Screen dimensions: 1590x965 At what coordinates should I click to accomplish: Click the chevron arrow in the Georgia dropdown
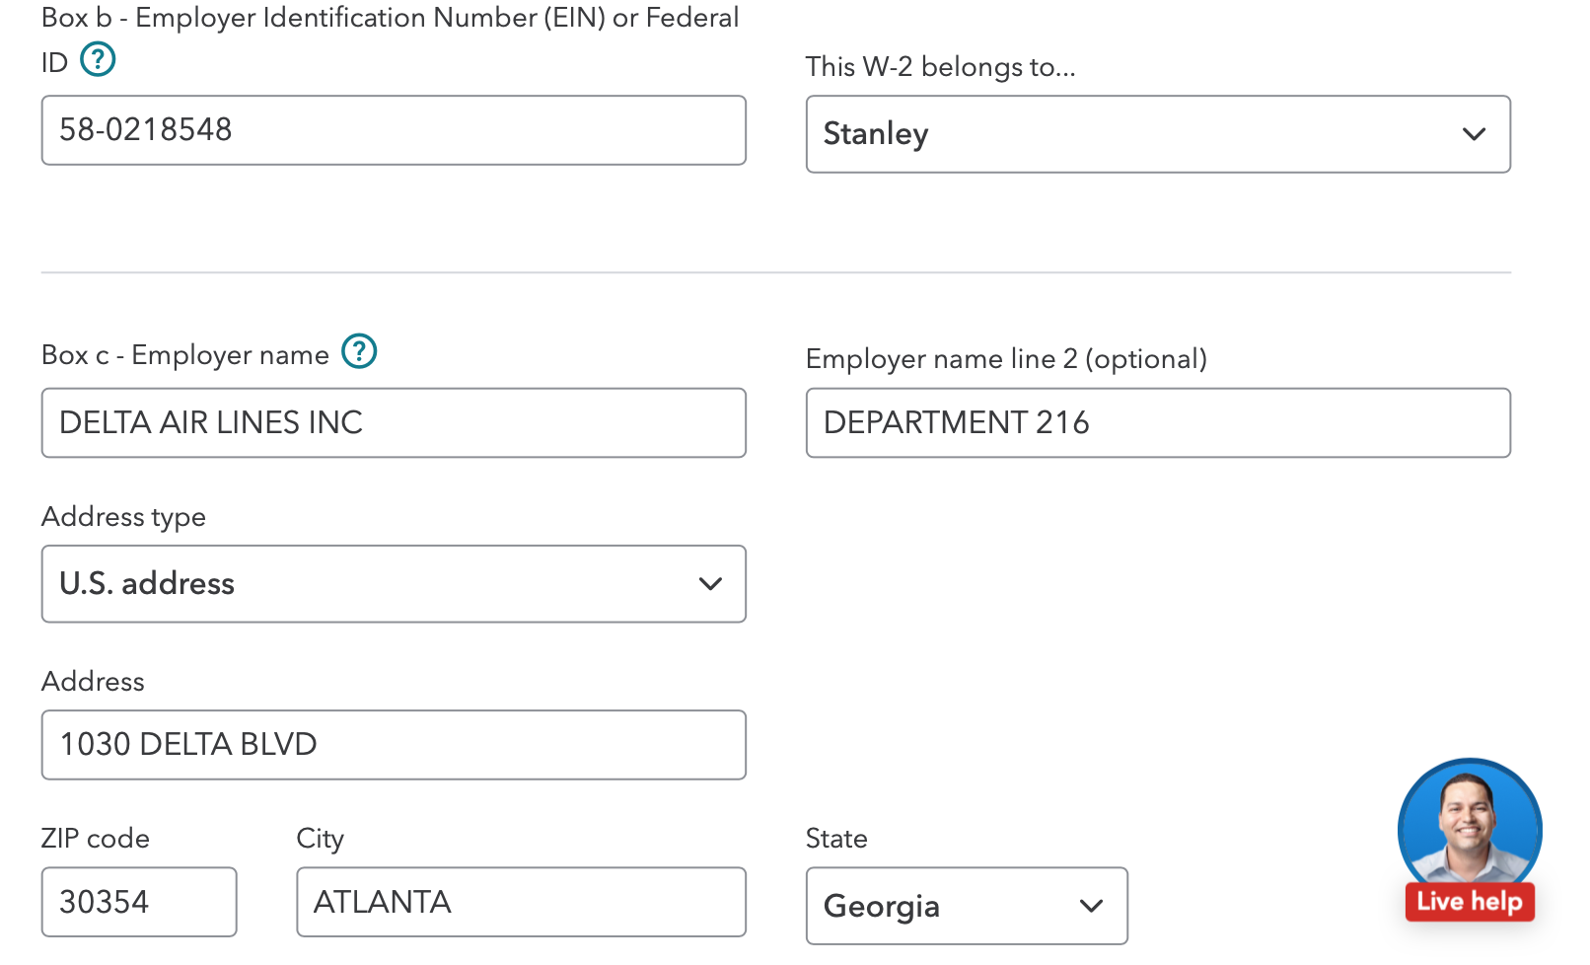tap(1091, 906)
